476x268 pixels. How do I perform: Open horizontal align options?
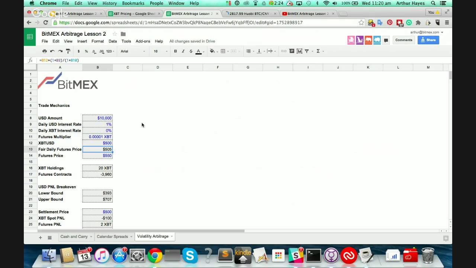pos(248,51)
